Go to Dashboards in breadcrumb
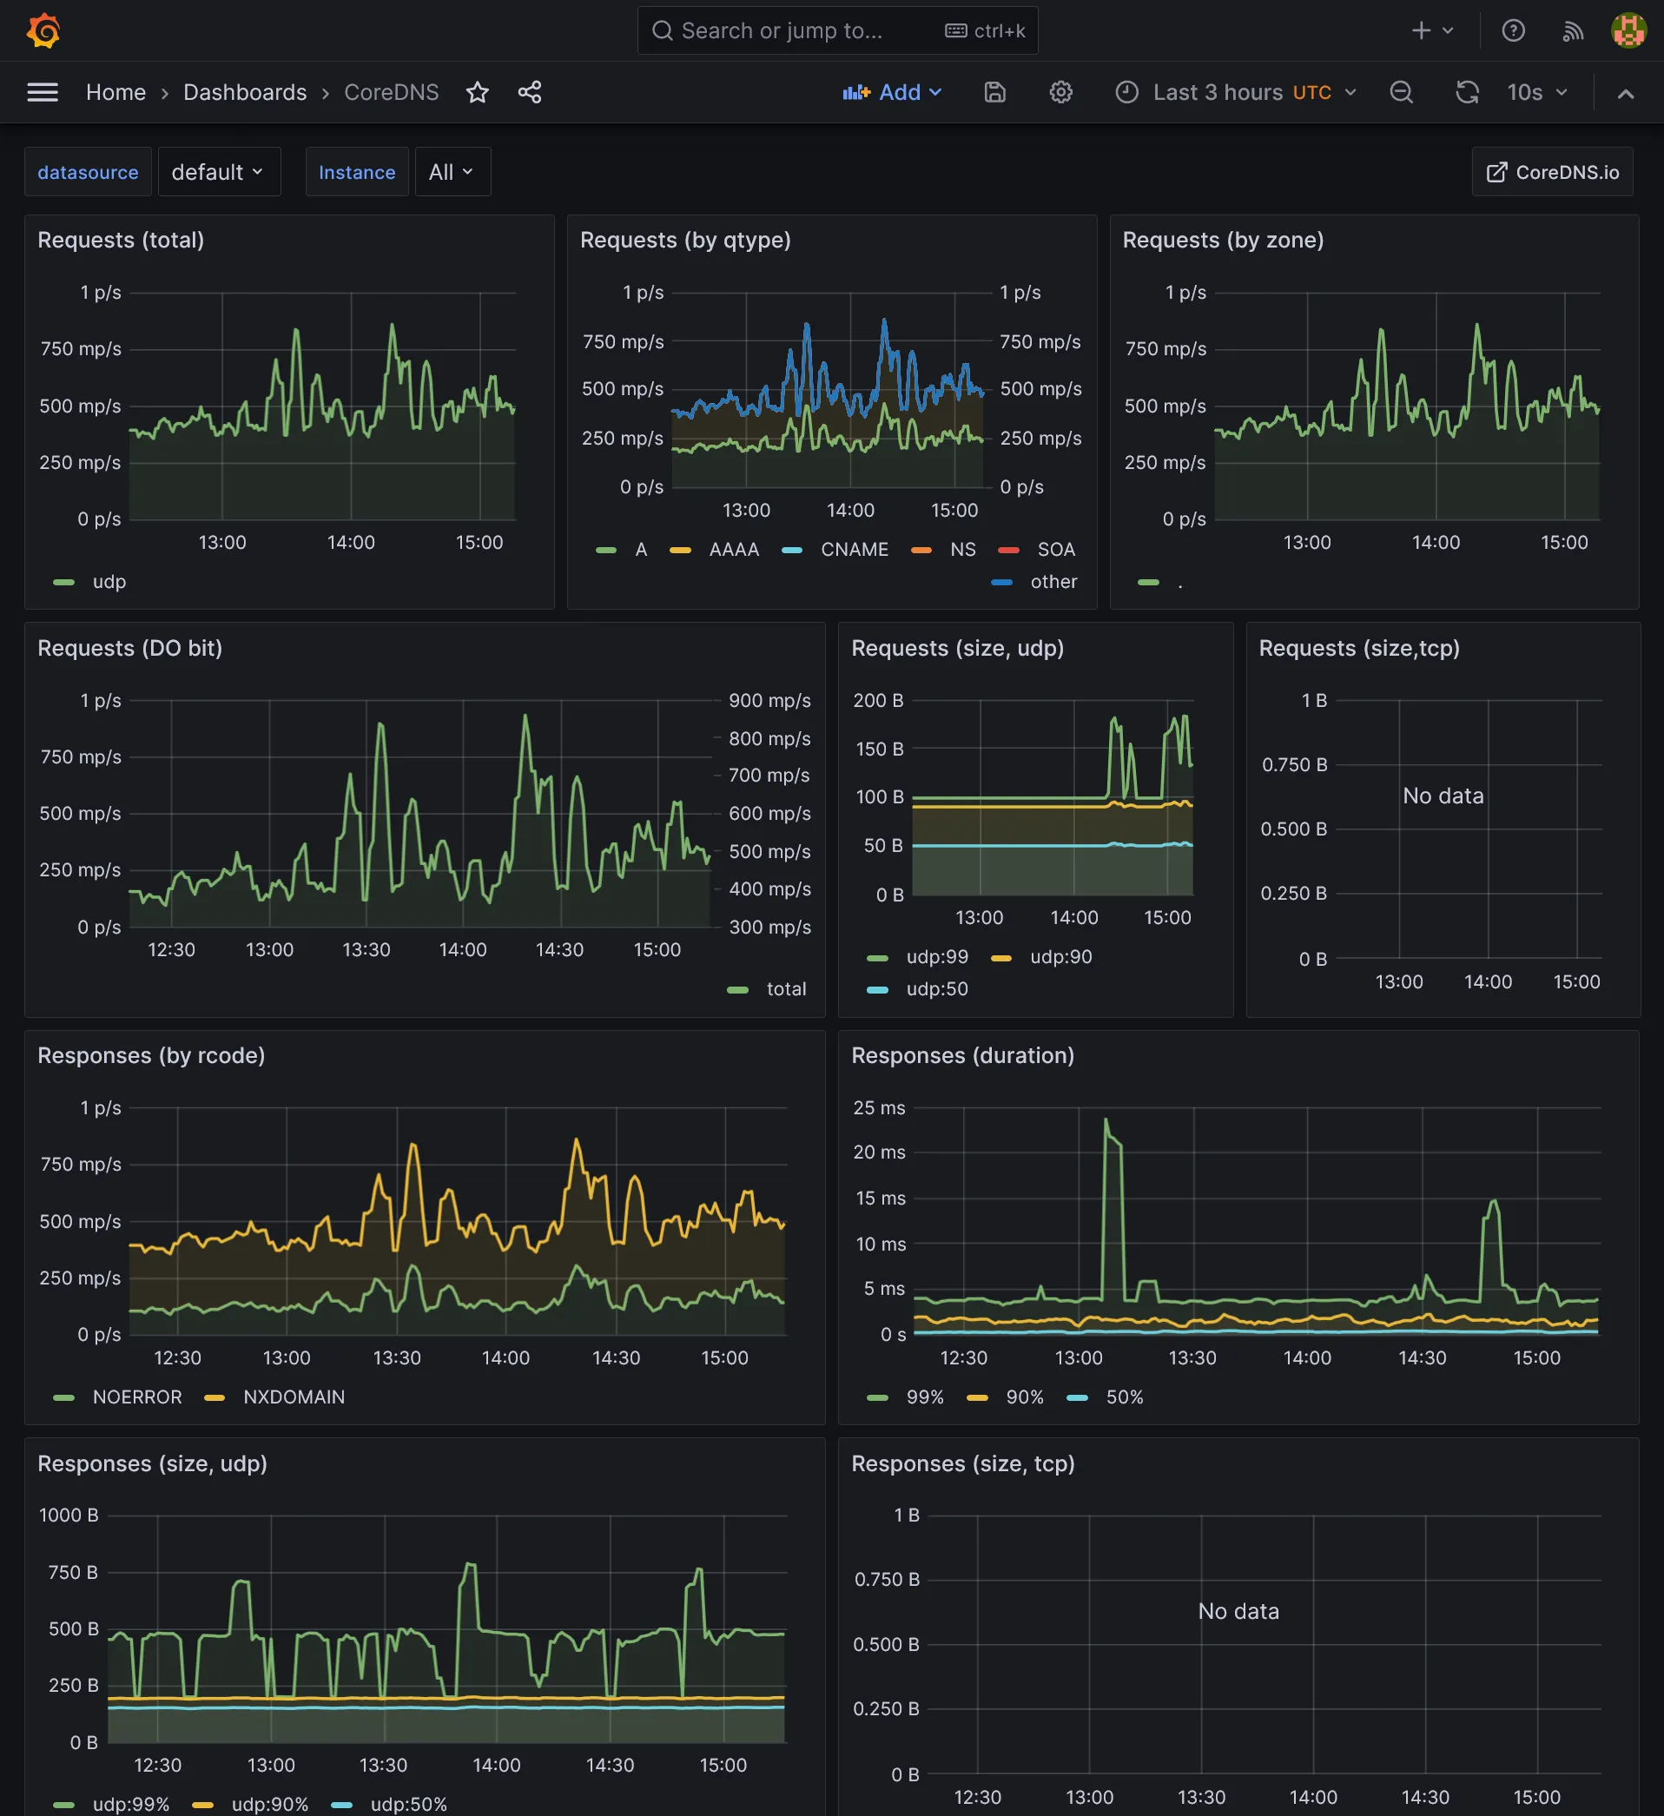Screen dimensions: 1664x1816 tap(245, 92)
